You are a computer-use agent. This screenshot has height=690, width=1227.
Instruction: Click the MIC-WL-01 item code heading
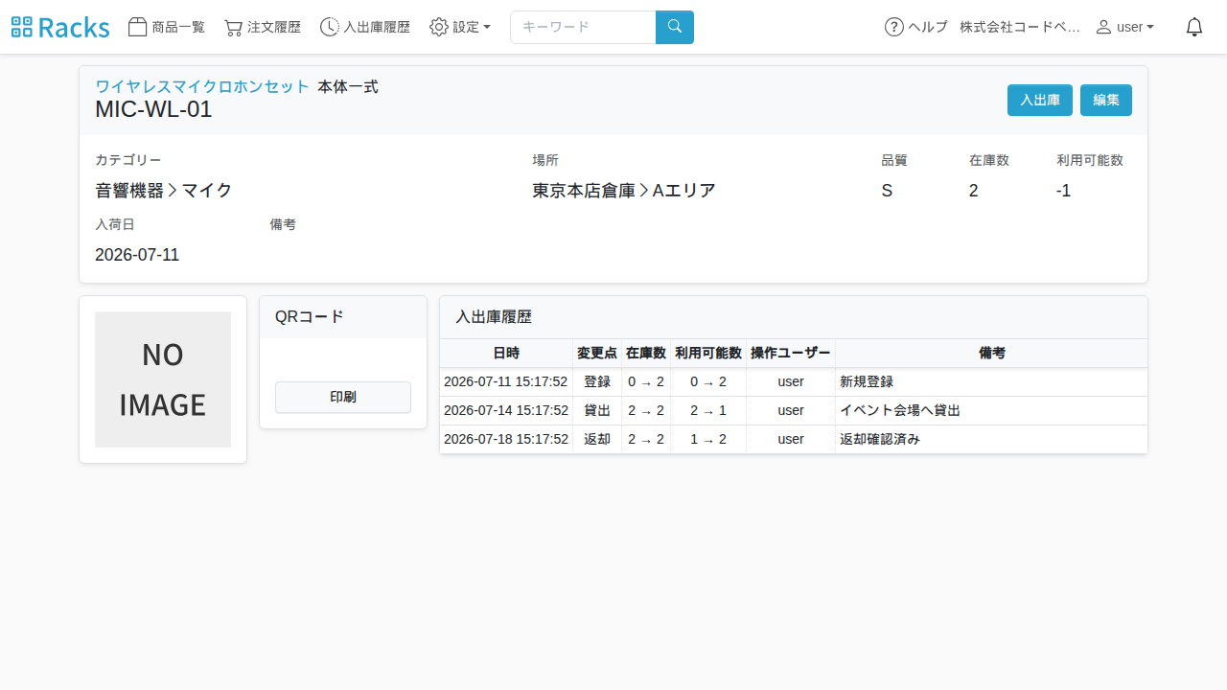(x=153, y=109)
